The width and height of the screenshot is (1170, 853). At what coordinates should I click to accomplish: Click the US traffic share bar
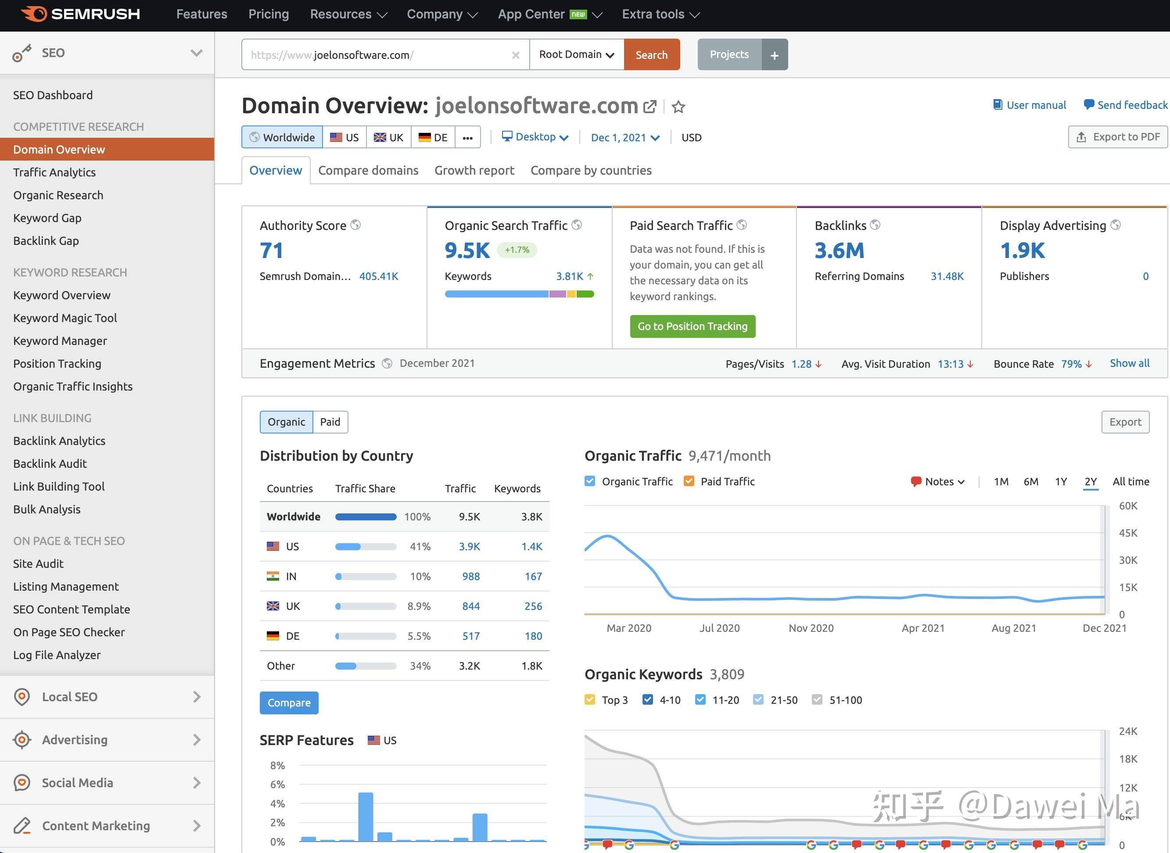(x=366, y=547)
